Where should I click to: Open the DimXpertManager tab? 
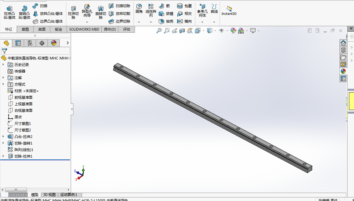click(42, 43)
